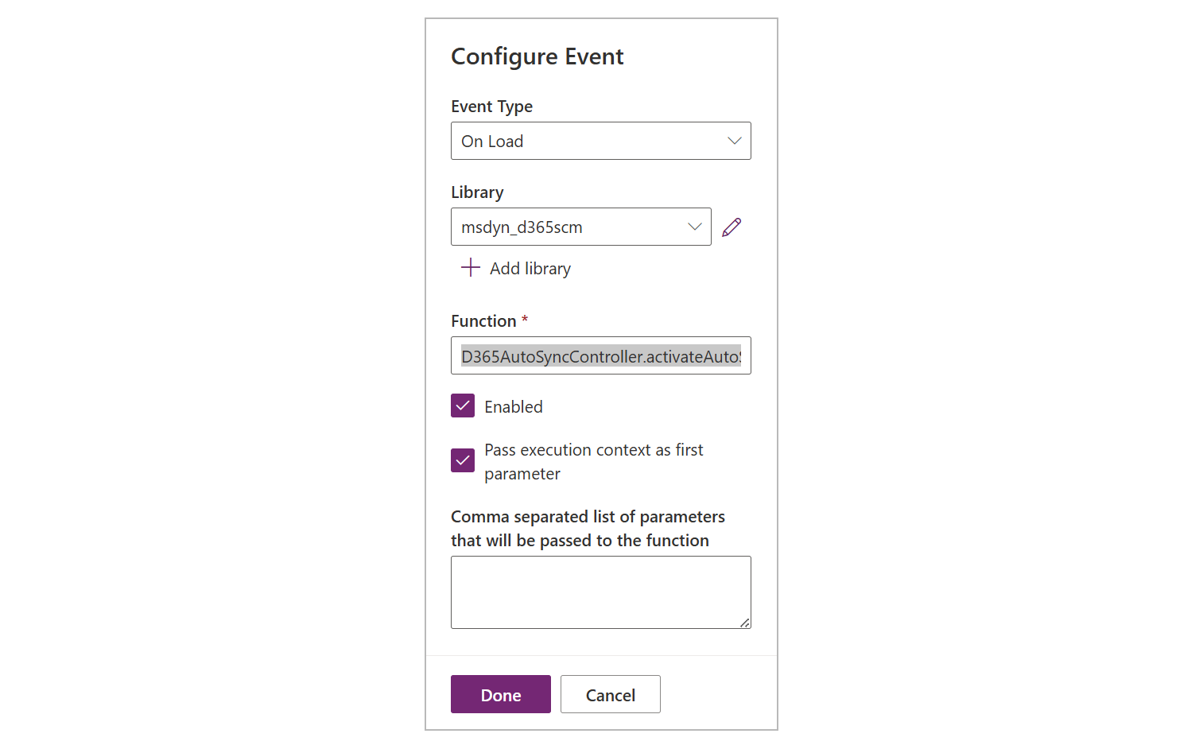The height and width of the screenshot is (749, 1203).
Task: Toggle the Pass execution context checkbox
Action: click(x=463, y=460)
